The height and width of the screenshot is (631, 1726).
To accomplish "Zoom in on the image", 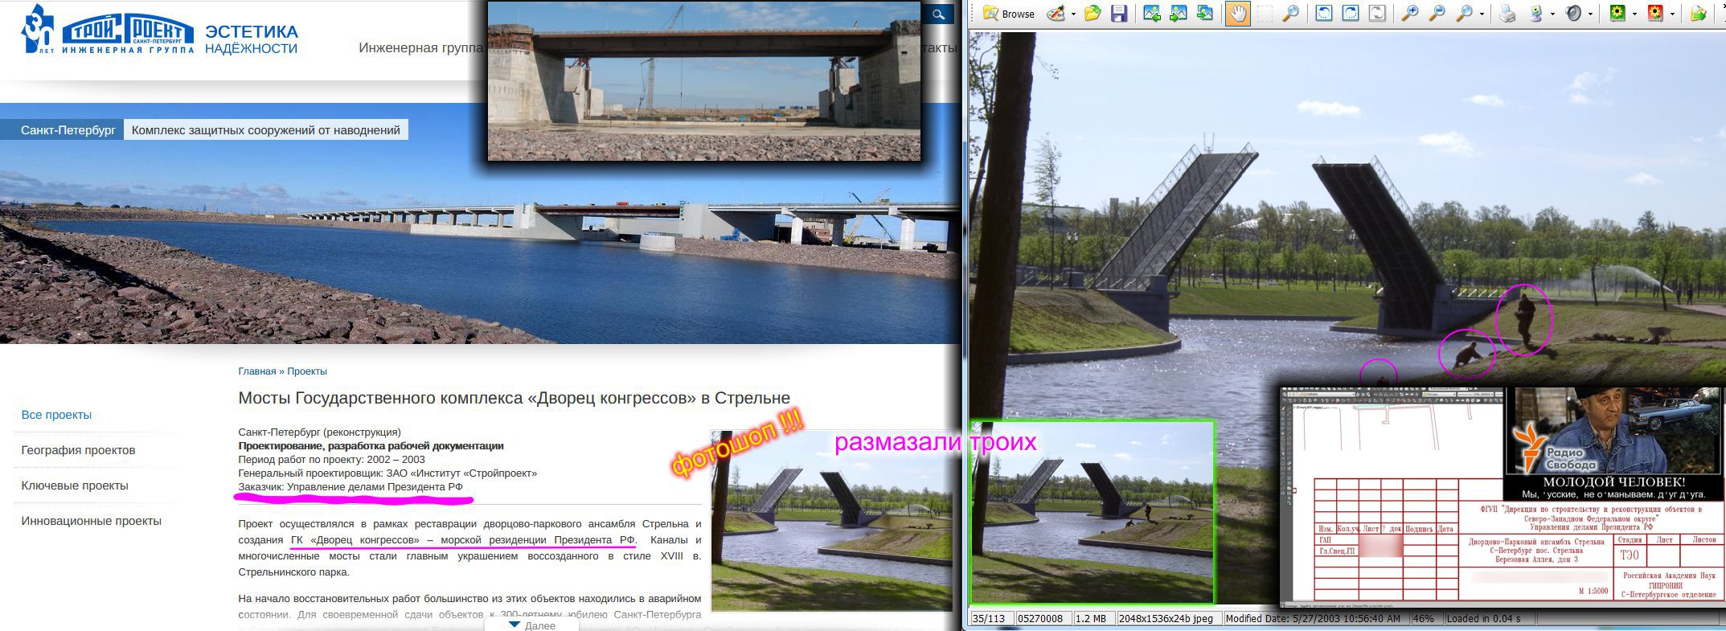I will click(1409, 14).
